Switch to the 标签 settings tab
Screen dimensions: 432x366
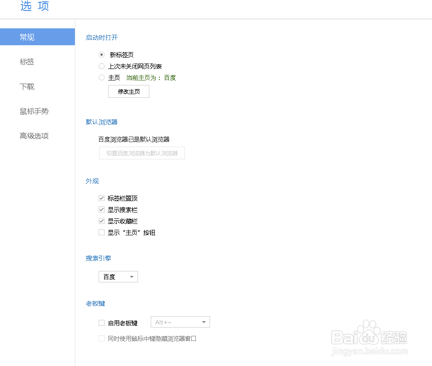[26, 62]
